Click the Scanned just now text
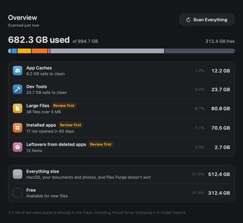This screenshot has width=243, height=223. point(24,25)
